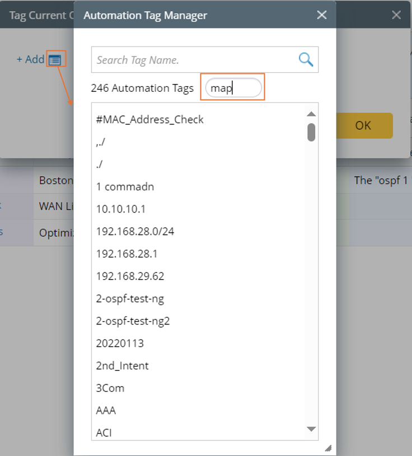Close the Automation Tag Manager dialog
Image resolution: width=412 pixels, height=456 pixels.
tap(322, 15)
